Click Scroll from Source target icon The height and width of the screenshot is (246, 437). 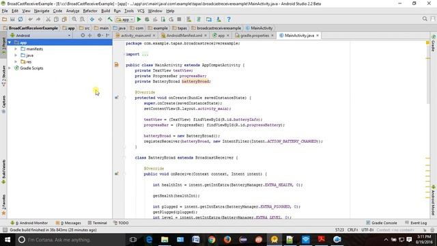[x=83, y=36]
